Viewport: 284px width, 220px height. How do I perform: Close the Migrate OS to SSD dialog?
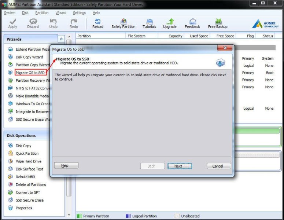(225, 48)
